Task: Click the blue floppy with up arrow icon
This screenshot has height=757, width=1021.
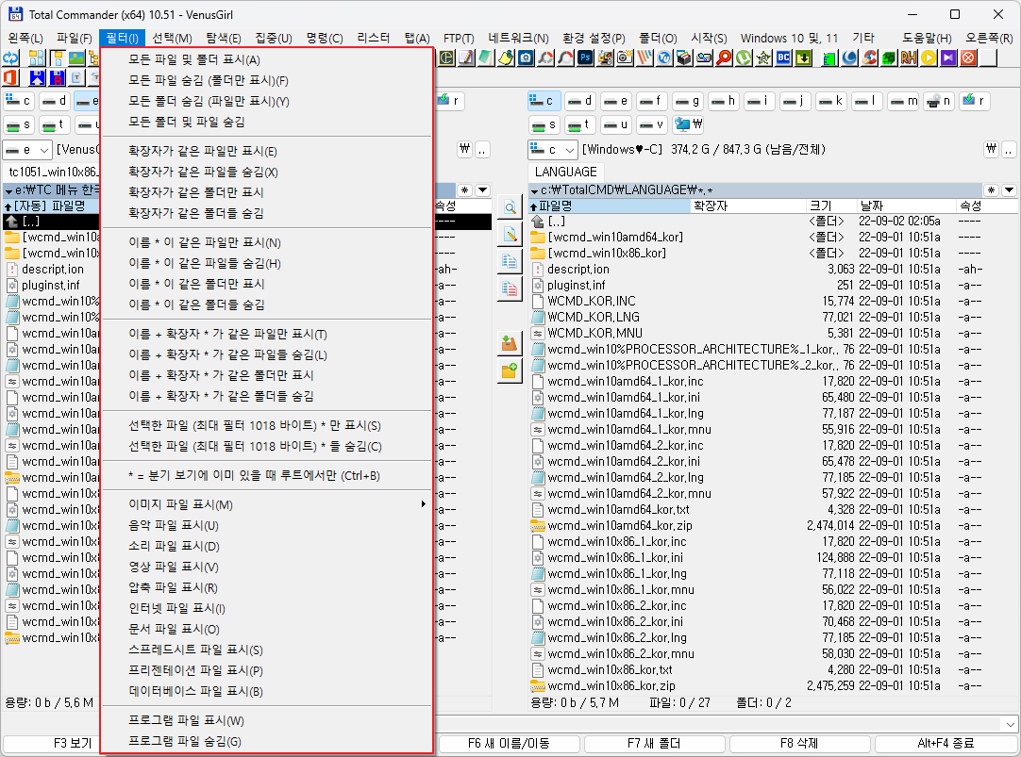Action: point(37,78)
